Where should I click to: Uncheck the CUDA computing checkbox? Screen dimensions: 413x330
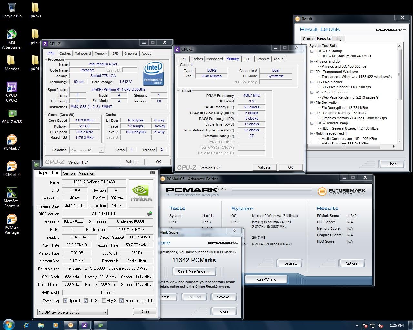pos(86,301)
